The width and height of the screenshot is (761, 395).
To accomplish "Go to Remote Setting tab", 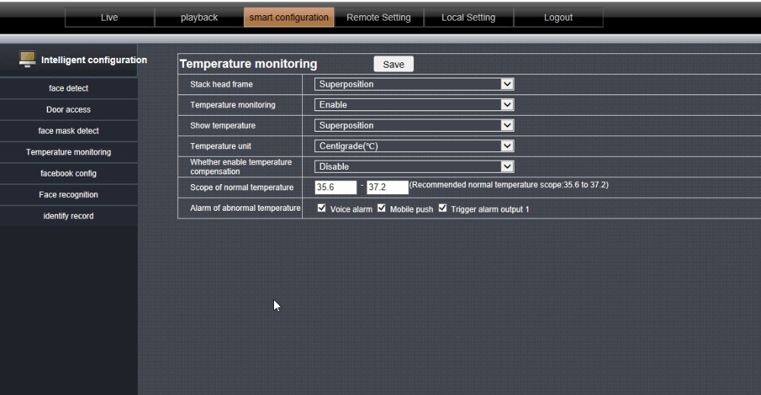I will 378,18.
